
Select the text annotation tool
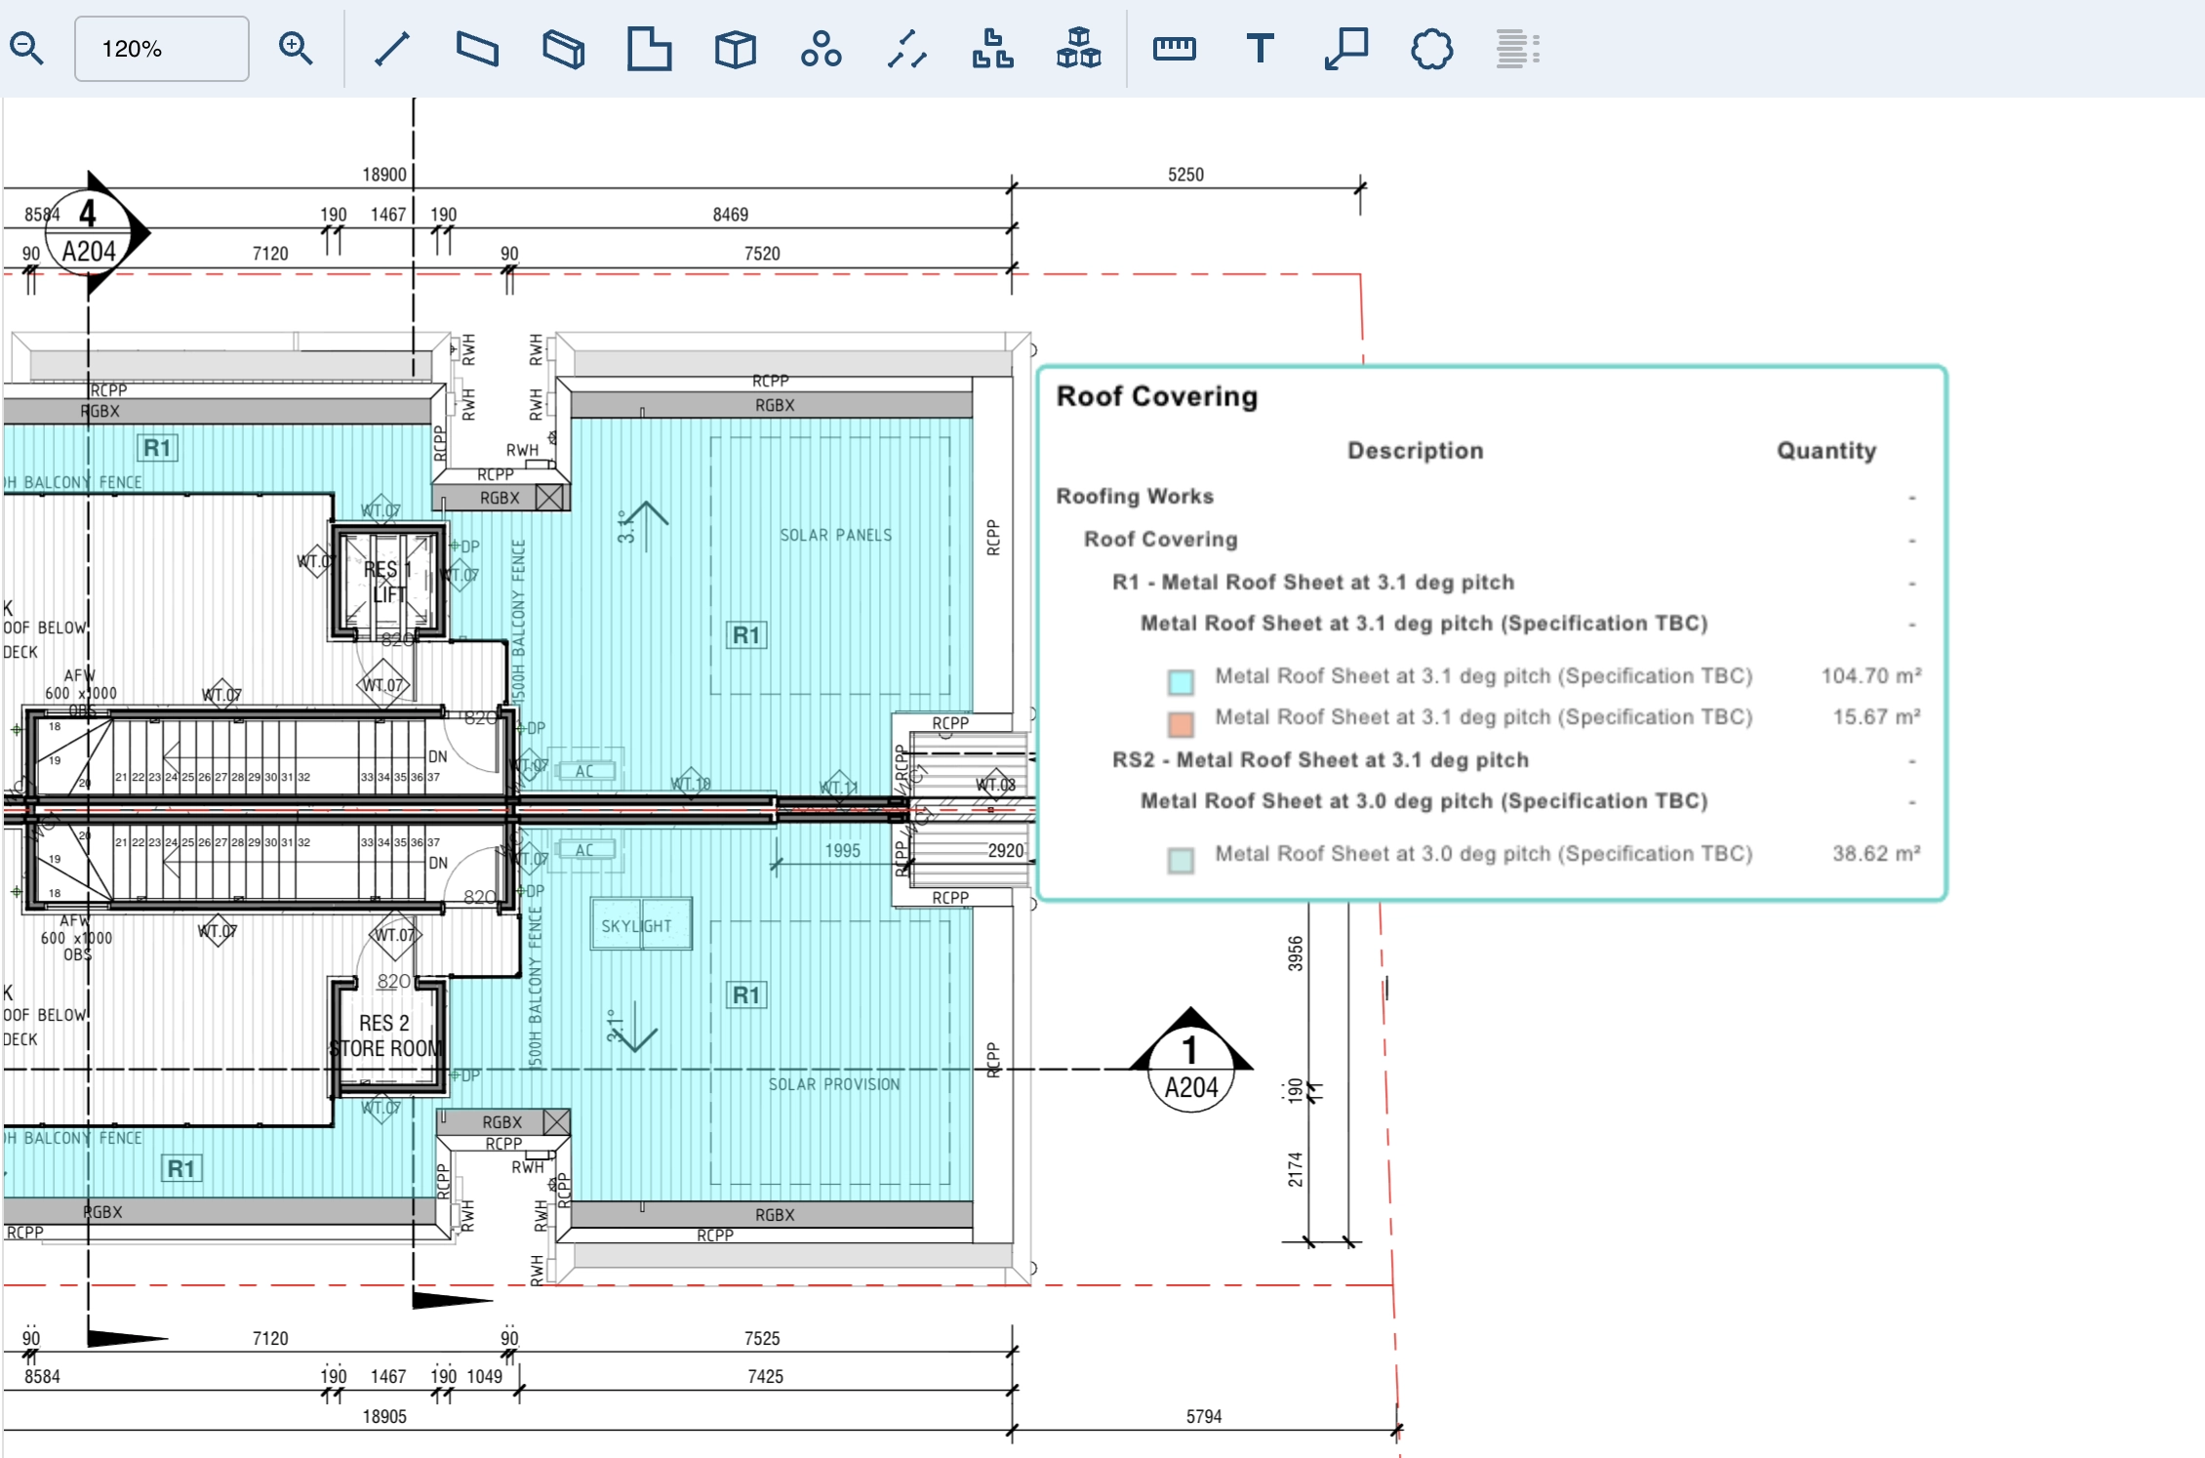pyautogui.click(x=1260, y=48)
